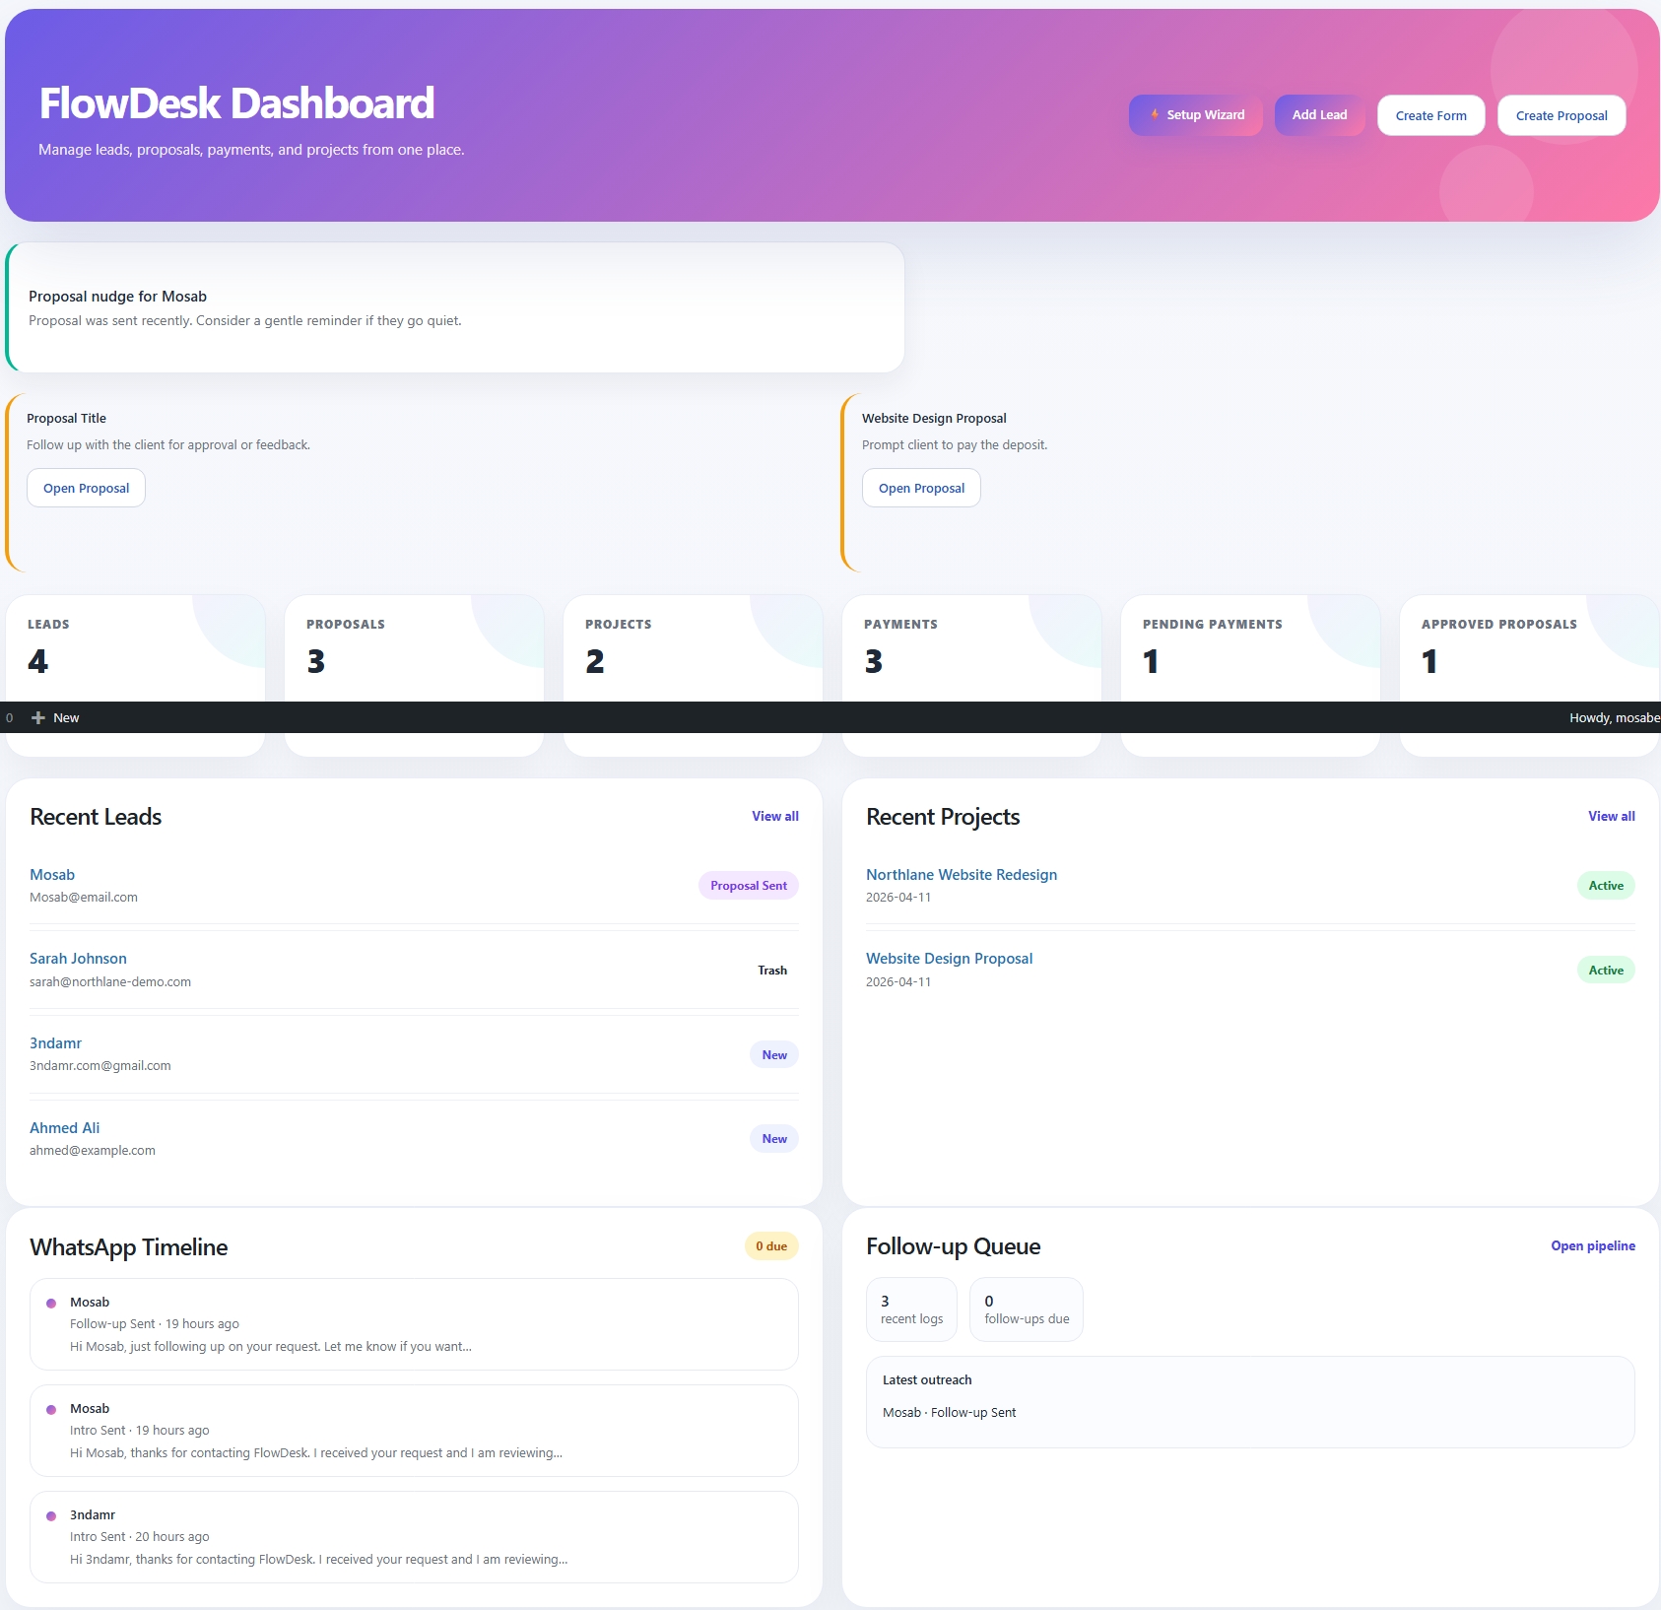Click Add Lead in the header
The height and width of the screenshot is (1610, 1661).
pos(1319,114)
